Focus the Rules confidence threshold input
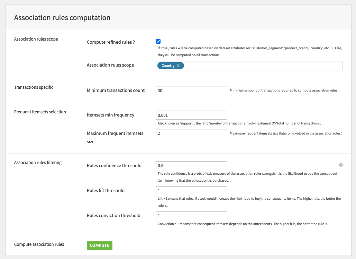The height and width of the screenshot is (259, 356). pos(191,165)
